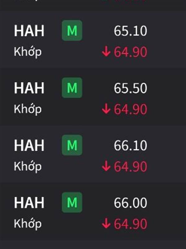This screenshot has height=249, width=186.
Task: Tap the green M badge beside 65.10
Action: (x=72, y=31)
